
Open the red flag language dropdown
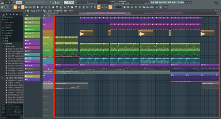[x=165, y=7]
